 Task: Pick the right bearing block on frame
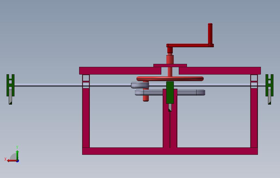click(x=254, y=82)
